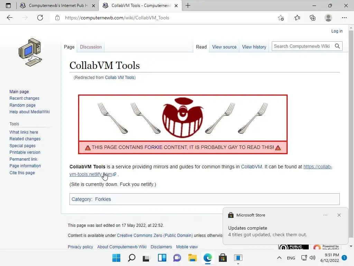Add this page to favorites star icon
This screenshot has width=354, height=266.
pyautogui.click(x=281, y=18)
